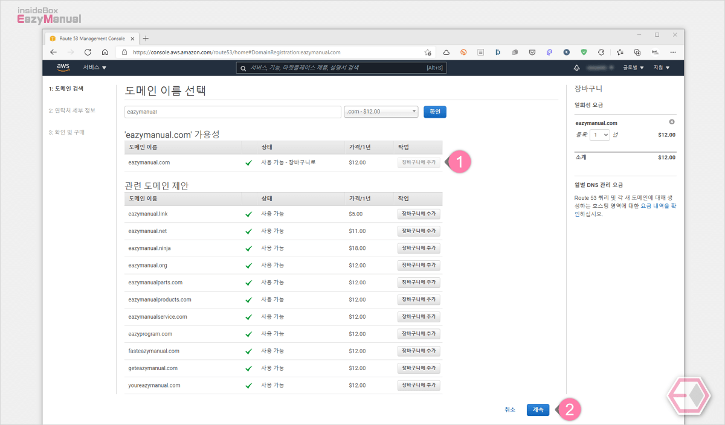Click the green shield extension icon
Image resolution: width=725 pixels, height=425 pixels.
point(584,53)
